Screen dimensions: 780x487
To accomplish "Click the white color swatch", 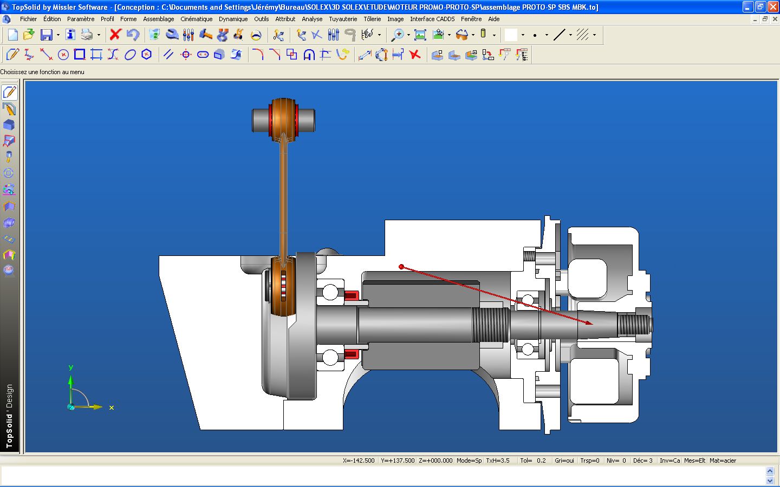I will 511,35.
